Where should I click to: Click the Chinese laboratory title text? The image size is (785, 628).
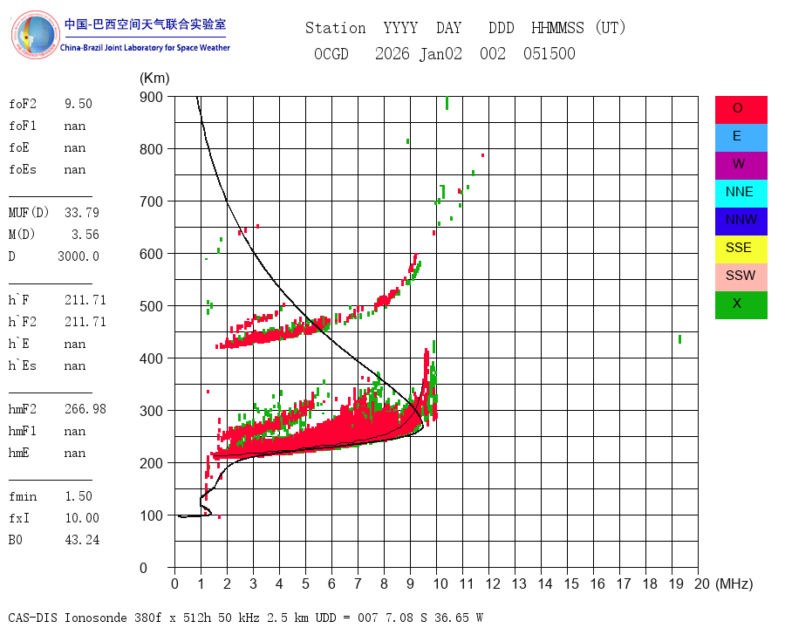[x=145, y=24]
